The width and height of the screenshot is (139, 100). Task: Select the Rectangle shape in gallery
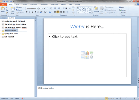point(85,8)
